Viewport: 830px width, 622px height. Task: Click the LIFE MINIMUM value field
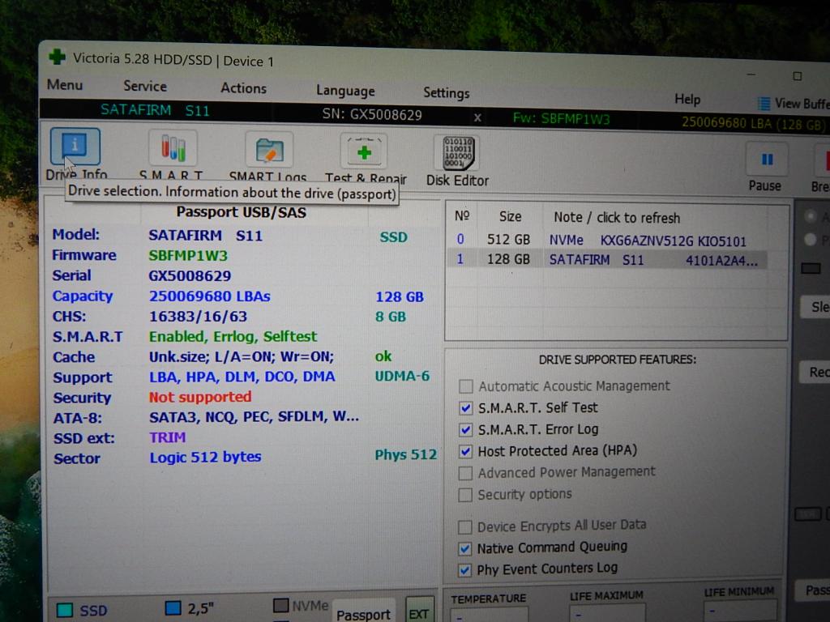tap(740, 610)
